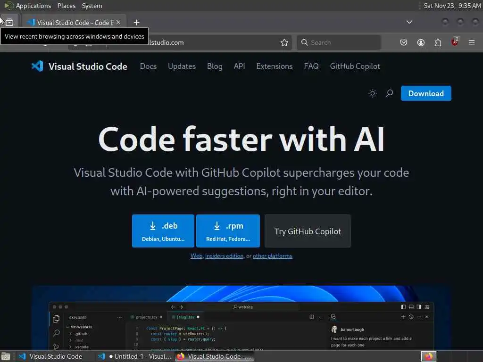Click the Visual Studio Code logo

pos(79,66)
